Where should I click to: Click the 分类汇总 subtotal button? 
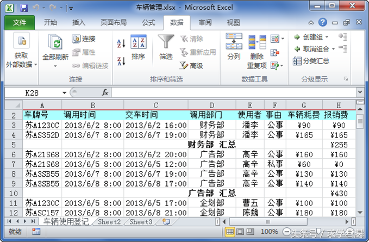[x=311, y=61]
